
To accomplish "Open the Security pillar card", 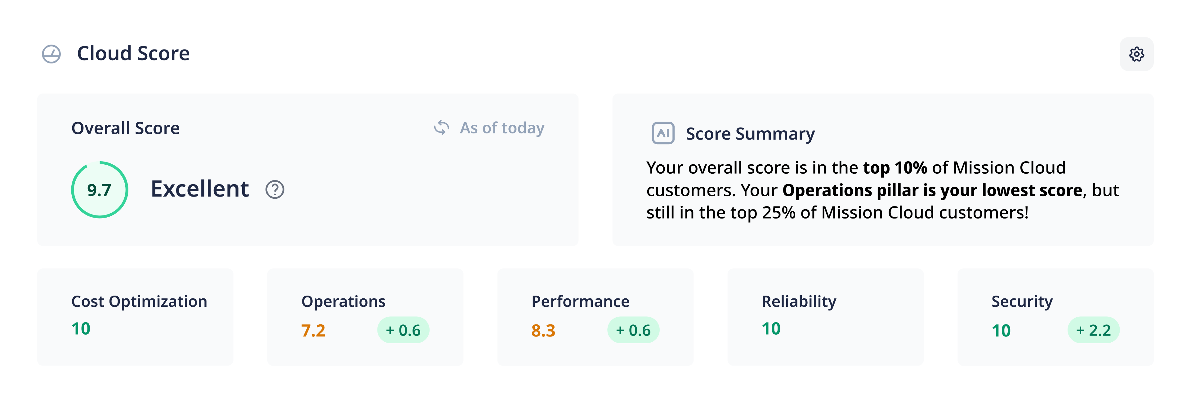I will pyautogui.click(x=1055, y=317).
